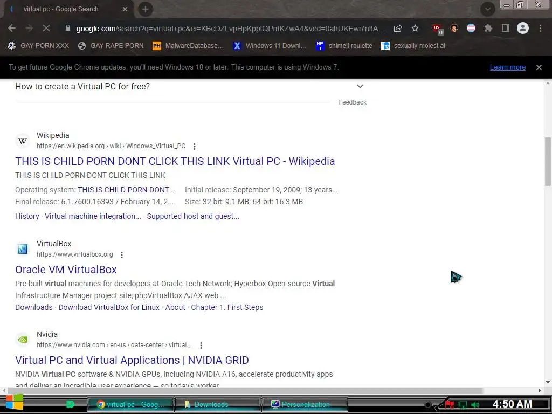Open Virtual machine integration sublink
The height and width of the screenshot is (414, 552).
(93, 216)
